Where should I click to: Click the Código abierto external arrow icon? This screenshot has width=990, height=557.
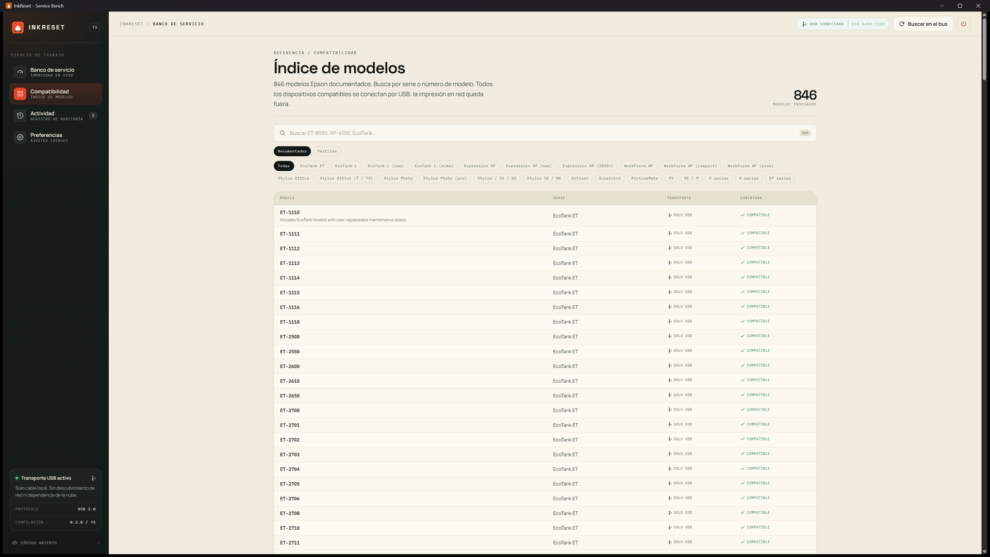tap(98, 543)
